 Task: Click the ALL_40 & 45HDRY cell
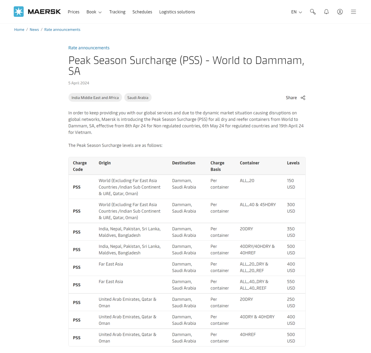coord(258,205)
